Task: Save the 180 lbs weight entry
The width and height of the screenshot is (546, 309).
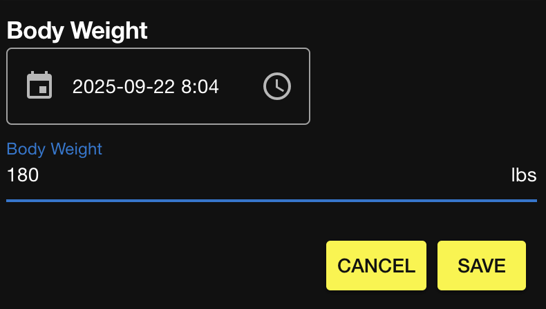Action: [x=481, y=266]
